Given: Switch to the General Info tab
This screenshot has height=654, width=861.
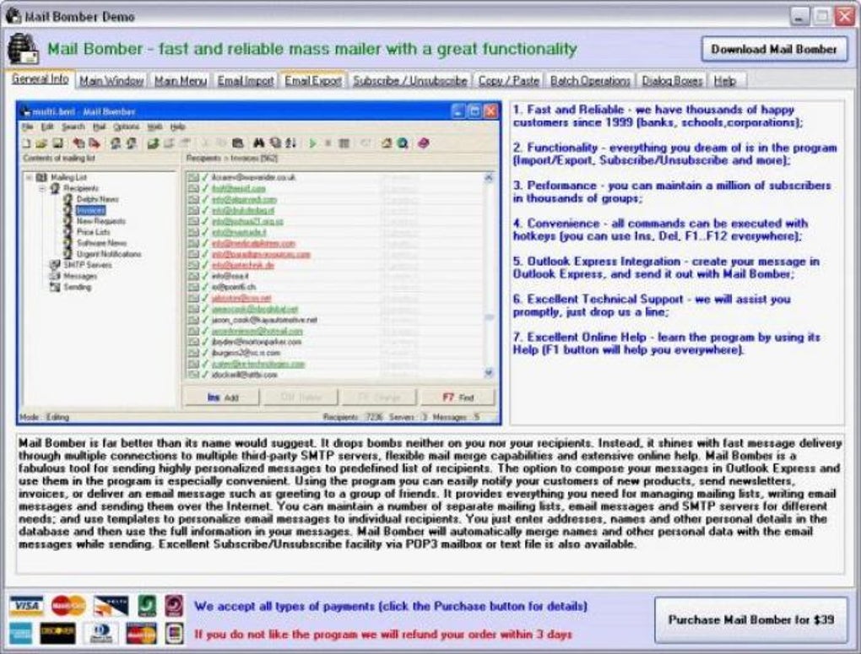Looking at the screenshot, I should [x=40, y=79].
